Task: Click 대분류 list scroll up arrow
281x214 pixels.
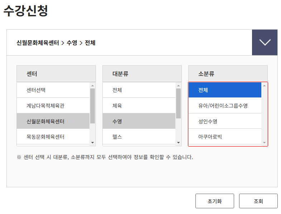Action: 178,86
